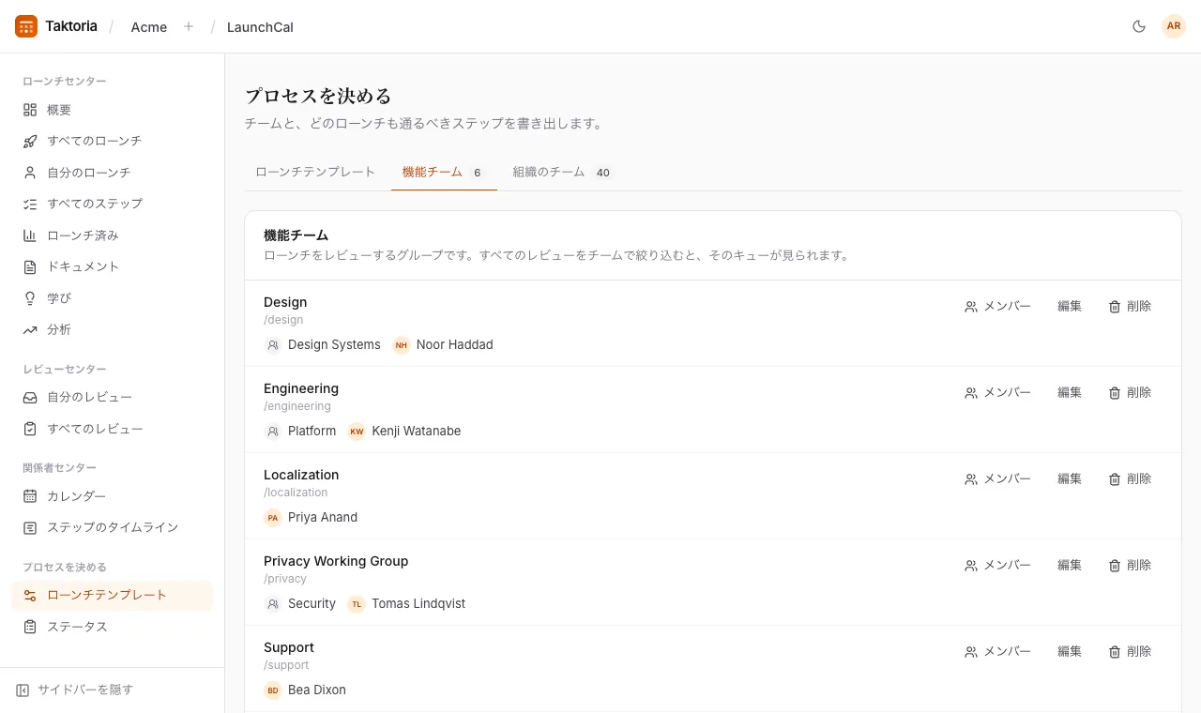
Task: View ローンチ済み in sidebar
Action: click(113, 235)
